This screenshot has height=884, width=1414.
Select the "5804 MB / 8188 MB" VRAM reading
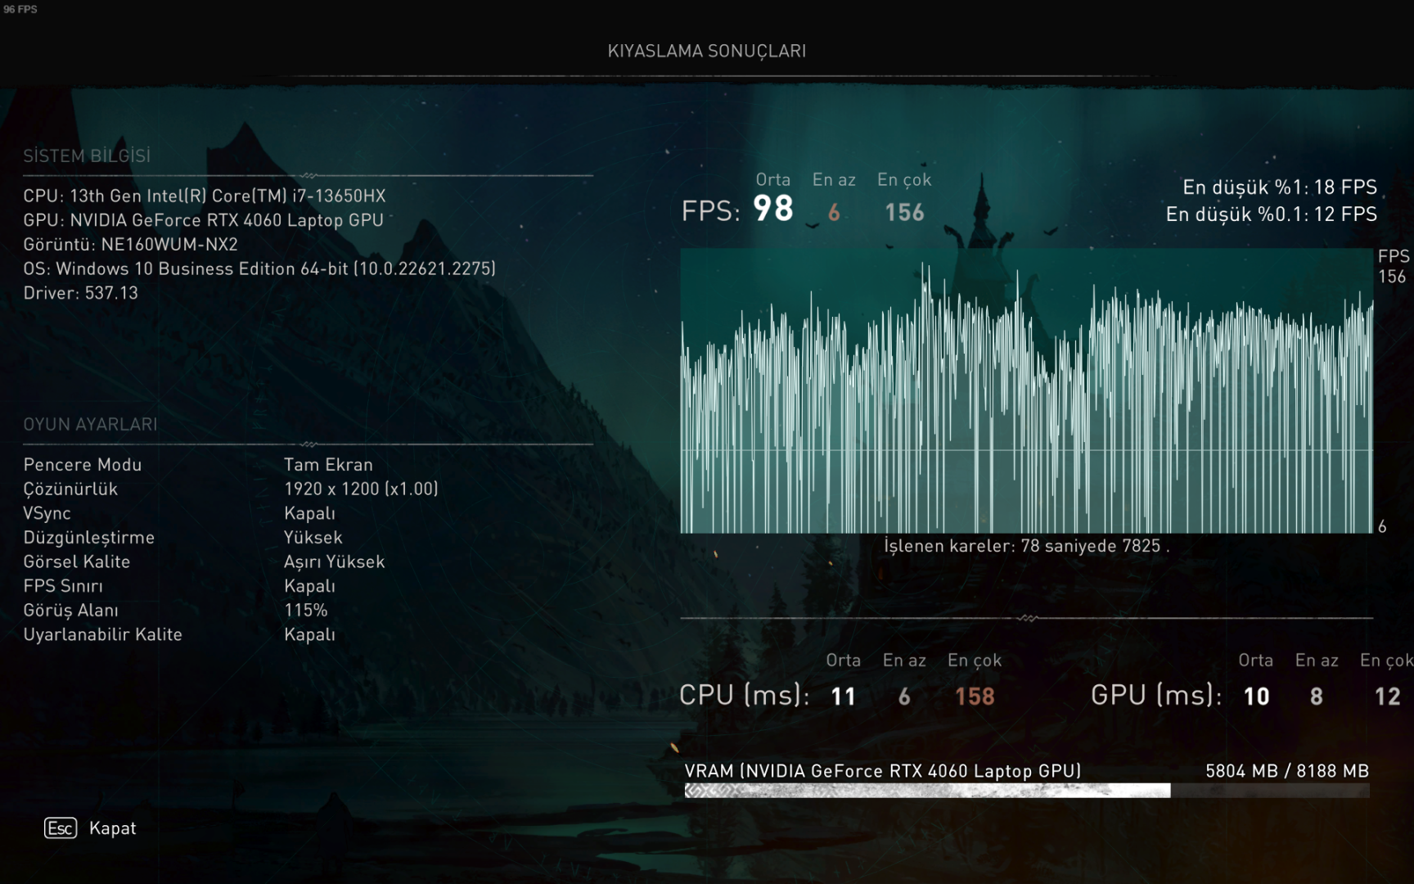pos(1287,771)
